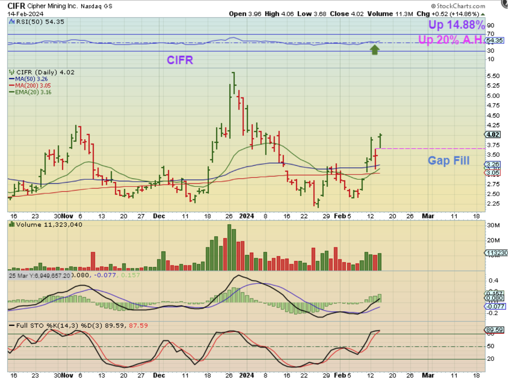Viewport: 508px width, 379px height.
Task: Click the 5.50 price axis label
Action: pos(493,76)
